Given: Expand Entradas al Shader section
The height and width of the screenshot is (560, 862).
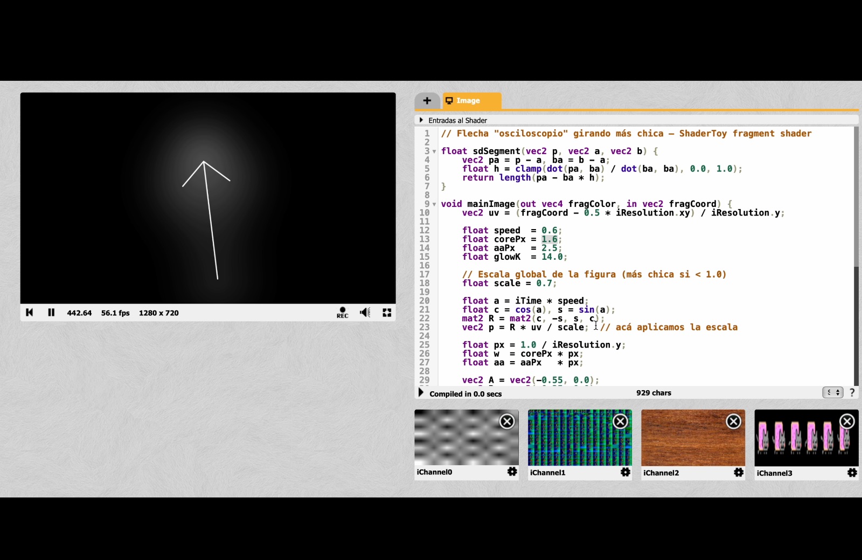Looking at the screenshot, I should [x=421, y=120].
